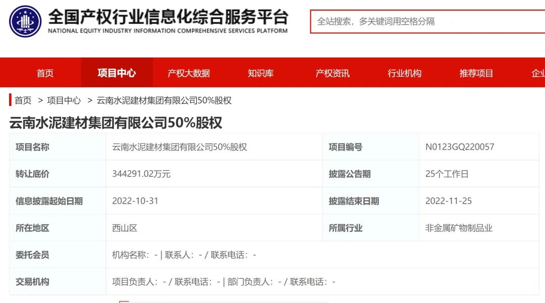
Task: Click the 全国产权行业信息化综合服务平台 site title
Action: click(x=168, y=17)
